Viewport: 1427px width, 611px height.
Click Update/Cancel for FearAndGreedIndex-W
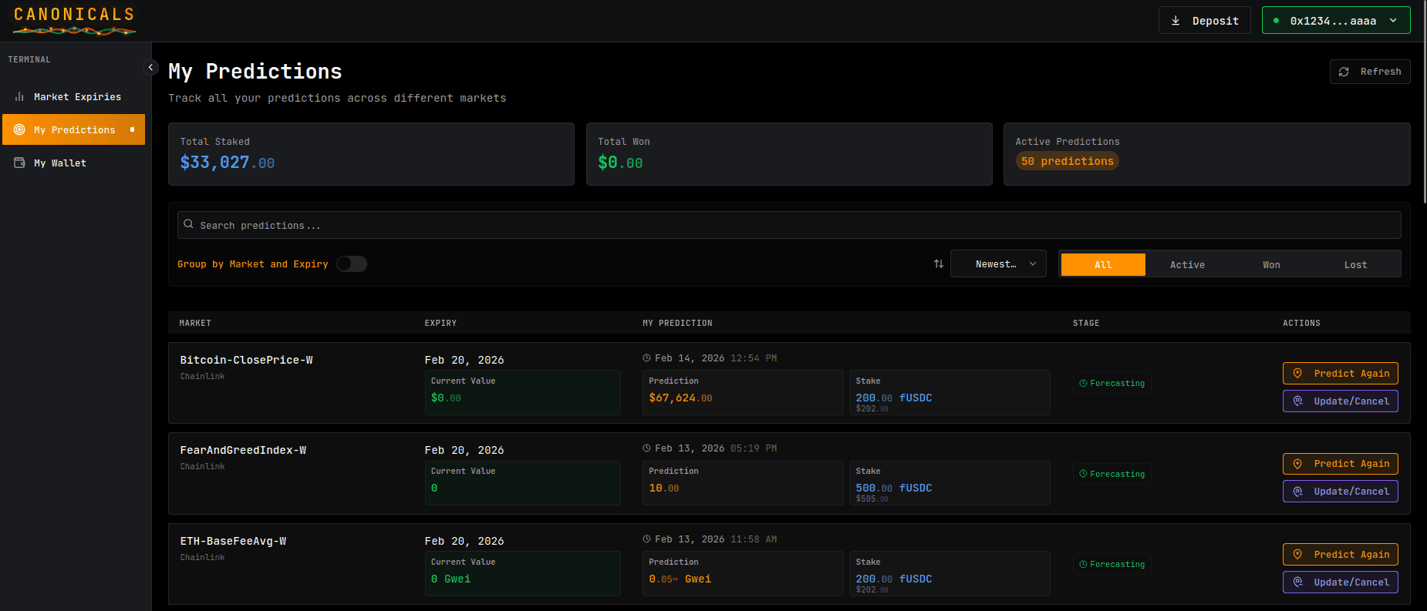pyautogui.click(x=1340, y=492)
